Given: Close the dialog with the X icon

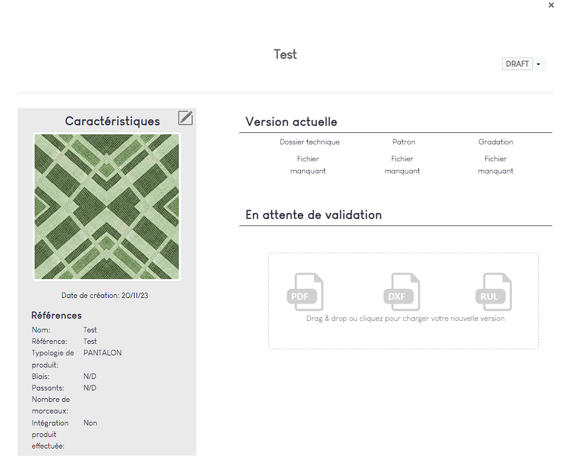Looking at the screenshot, I should coord(551,5).
